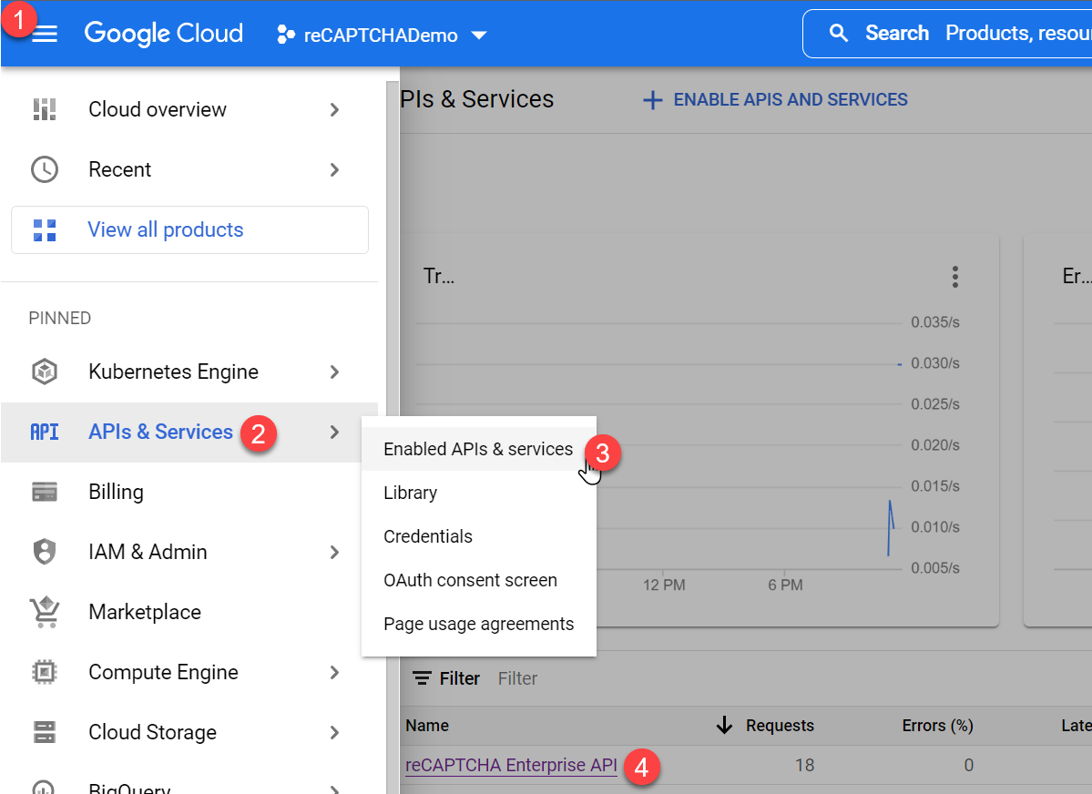1092x794 pixels.
Task: Click ENABLE APIS AND SERVICES button
Action: click(775, 99)
